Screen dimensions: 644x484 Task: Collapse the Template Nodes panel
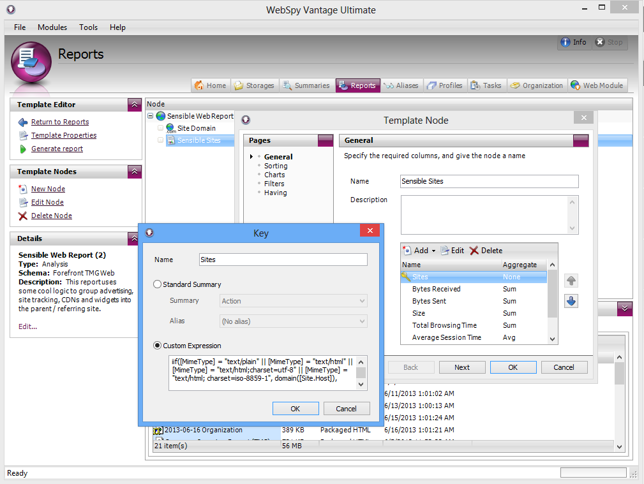135,172
